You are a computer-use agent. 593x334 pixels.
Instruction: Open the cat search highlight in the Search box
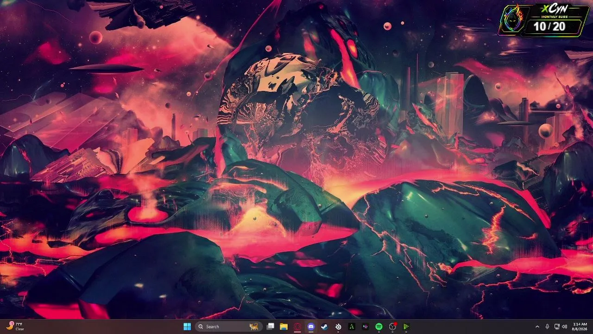tap(253, 327)
